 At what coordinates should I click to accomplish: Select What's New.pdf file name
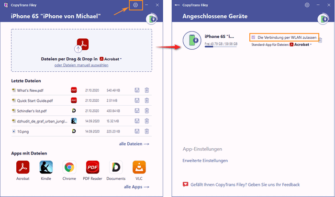[30, 90]
